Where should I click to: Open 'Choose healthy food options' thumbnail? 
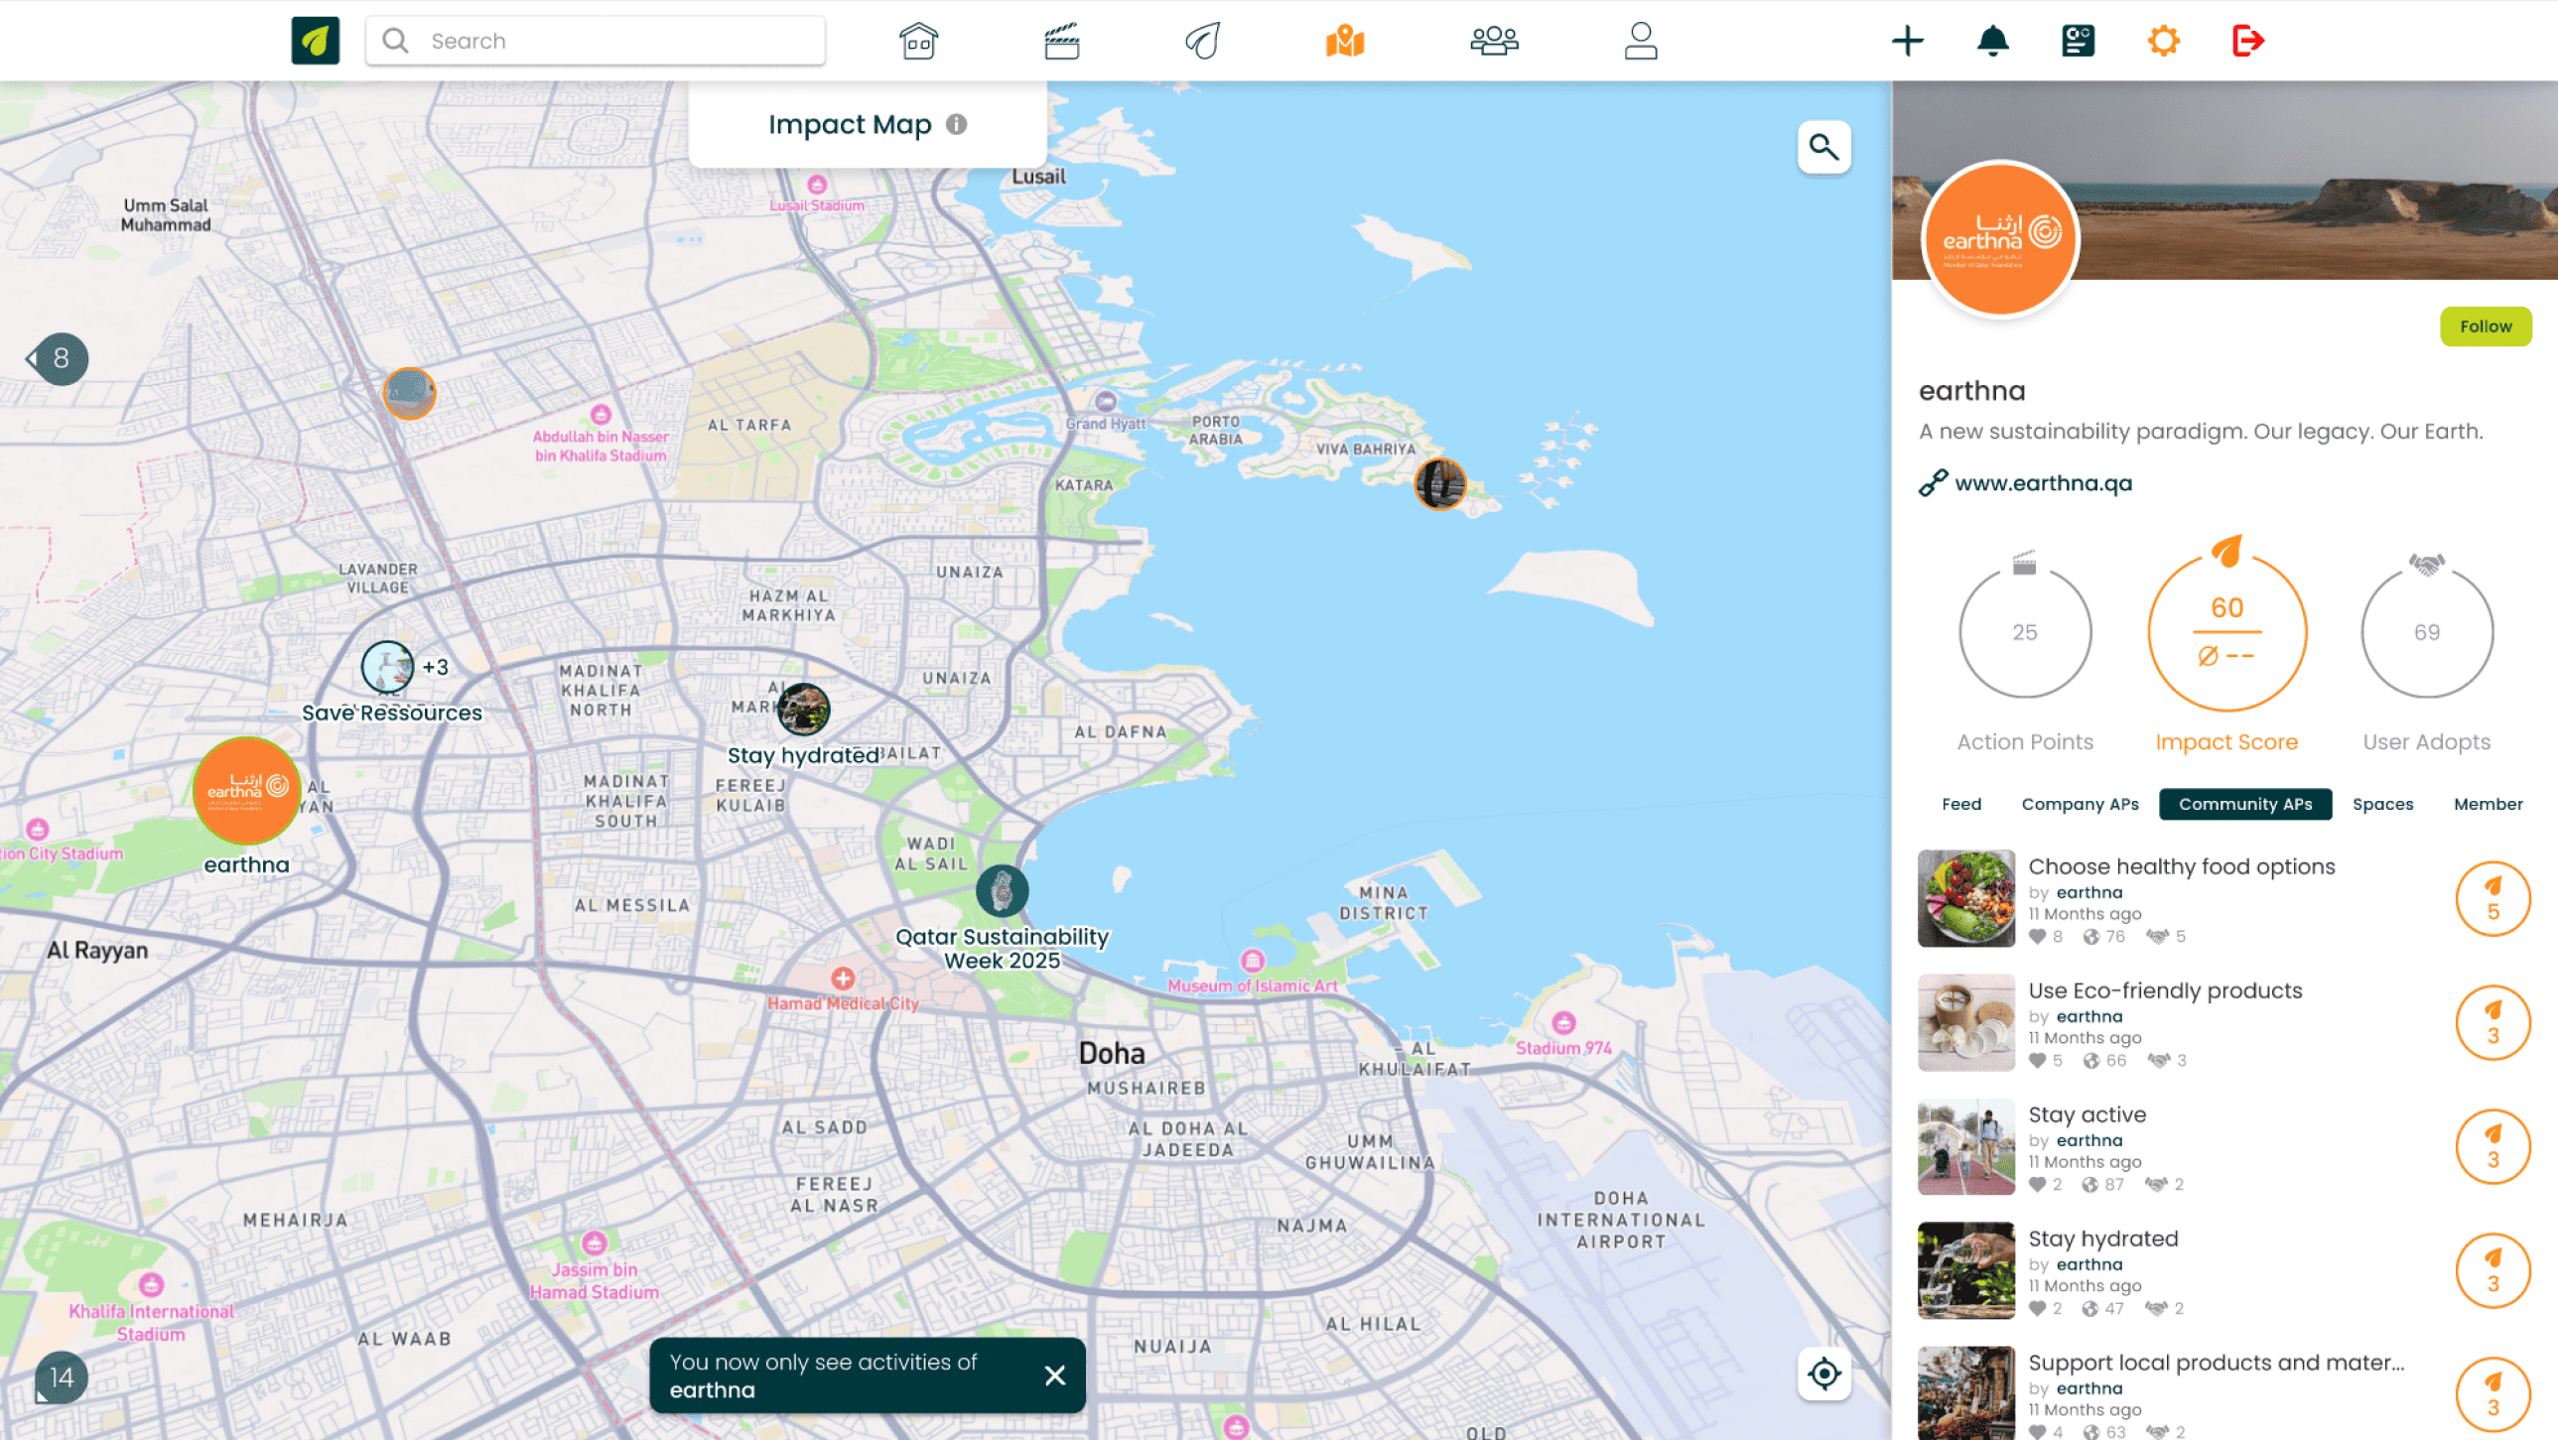point(1966,898)
